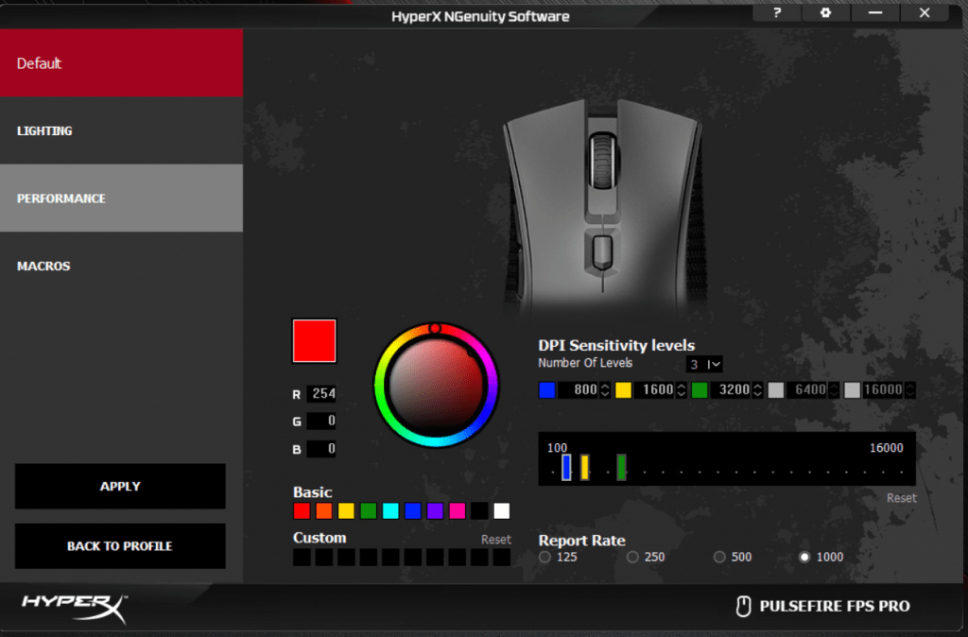Pick blue from the Basic colors
968x637 pixels.
[x=413, y=511]
